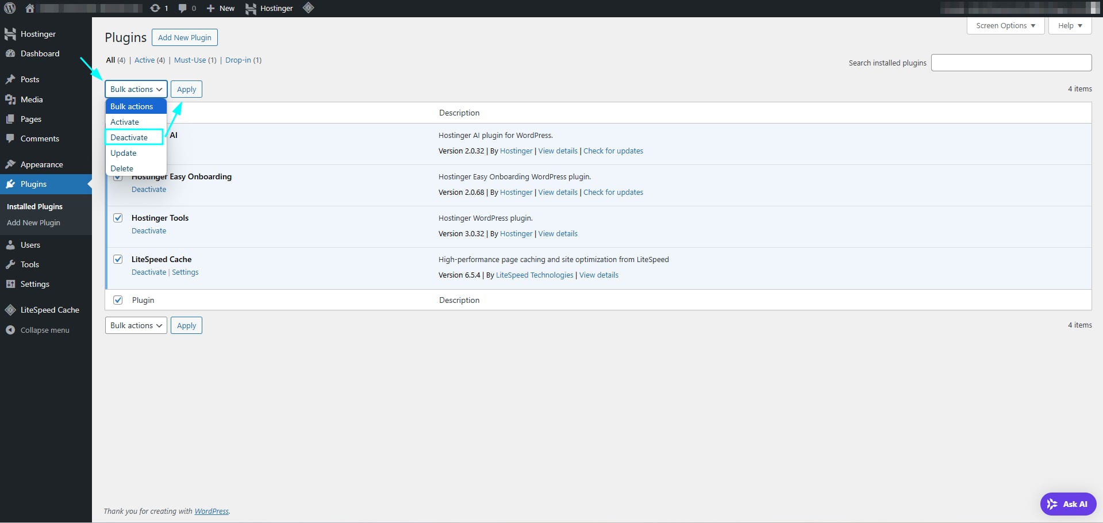
Task: Click the WordPress logo in admin bar
Action: coord(10,8)
